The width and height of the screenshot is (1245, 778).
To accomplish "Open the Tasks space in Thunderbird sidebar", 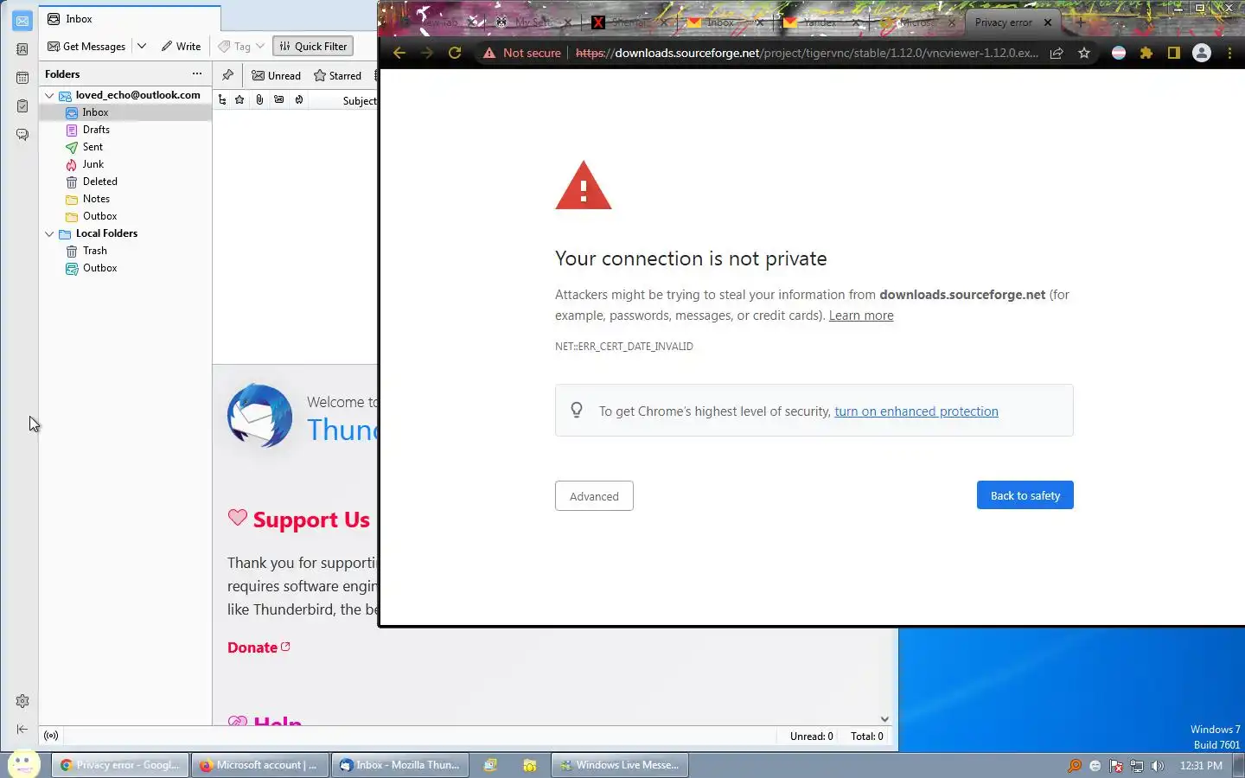I will click(22, 106).
